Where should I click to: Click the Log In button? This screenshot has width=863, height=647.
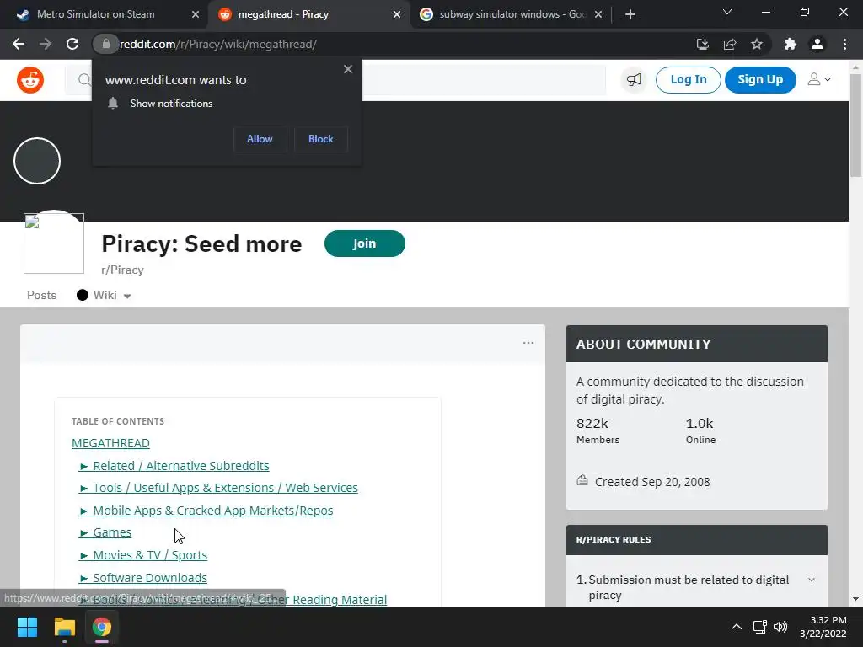click(688, 80)
